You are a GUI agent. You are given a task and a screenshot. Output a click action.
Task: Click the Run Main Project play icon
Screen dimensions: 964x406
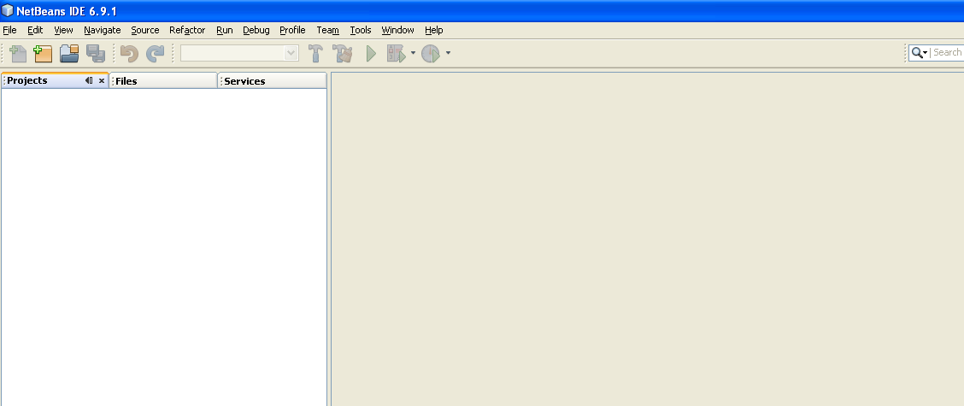tap(371, 54)
